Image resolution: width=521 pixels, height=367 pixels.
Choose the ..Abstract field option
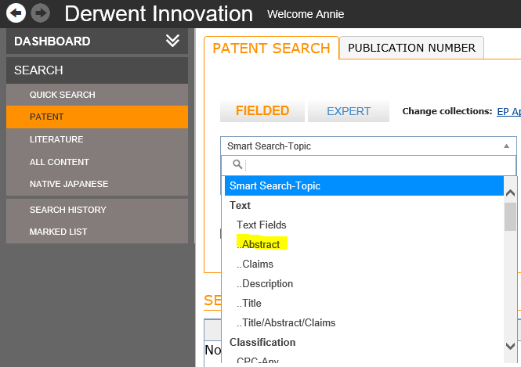pyautogui.click(x=259, y=245)
